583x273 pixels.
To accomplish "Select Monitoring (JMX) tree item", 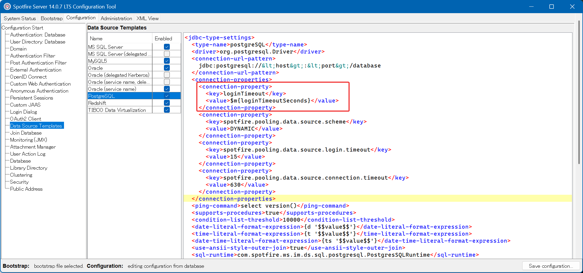I will [29, 140].
